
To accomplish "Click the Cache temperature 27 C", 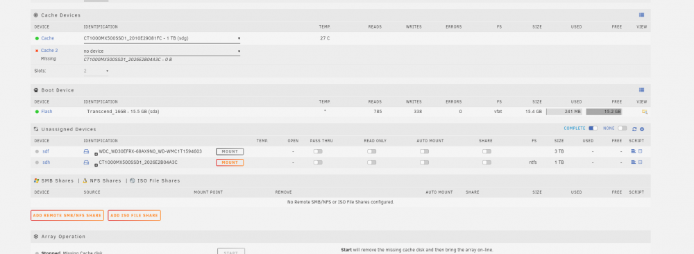I will click(325, 38).
